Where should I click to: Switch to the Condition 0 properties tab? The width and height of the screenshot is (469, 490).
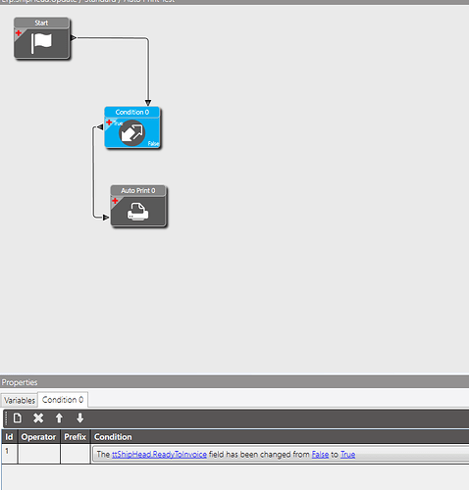[63, 400]
